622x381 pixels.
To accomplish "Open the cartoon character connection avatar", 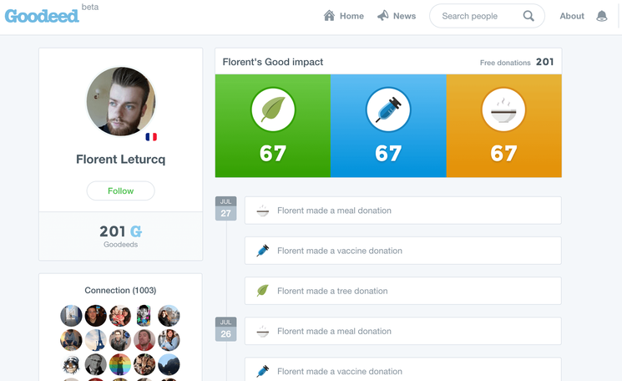I will [71, 364].
